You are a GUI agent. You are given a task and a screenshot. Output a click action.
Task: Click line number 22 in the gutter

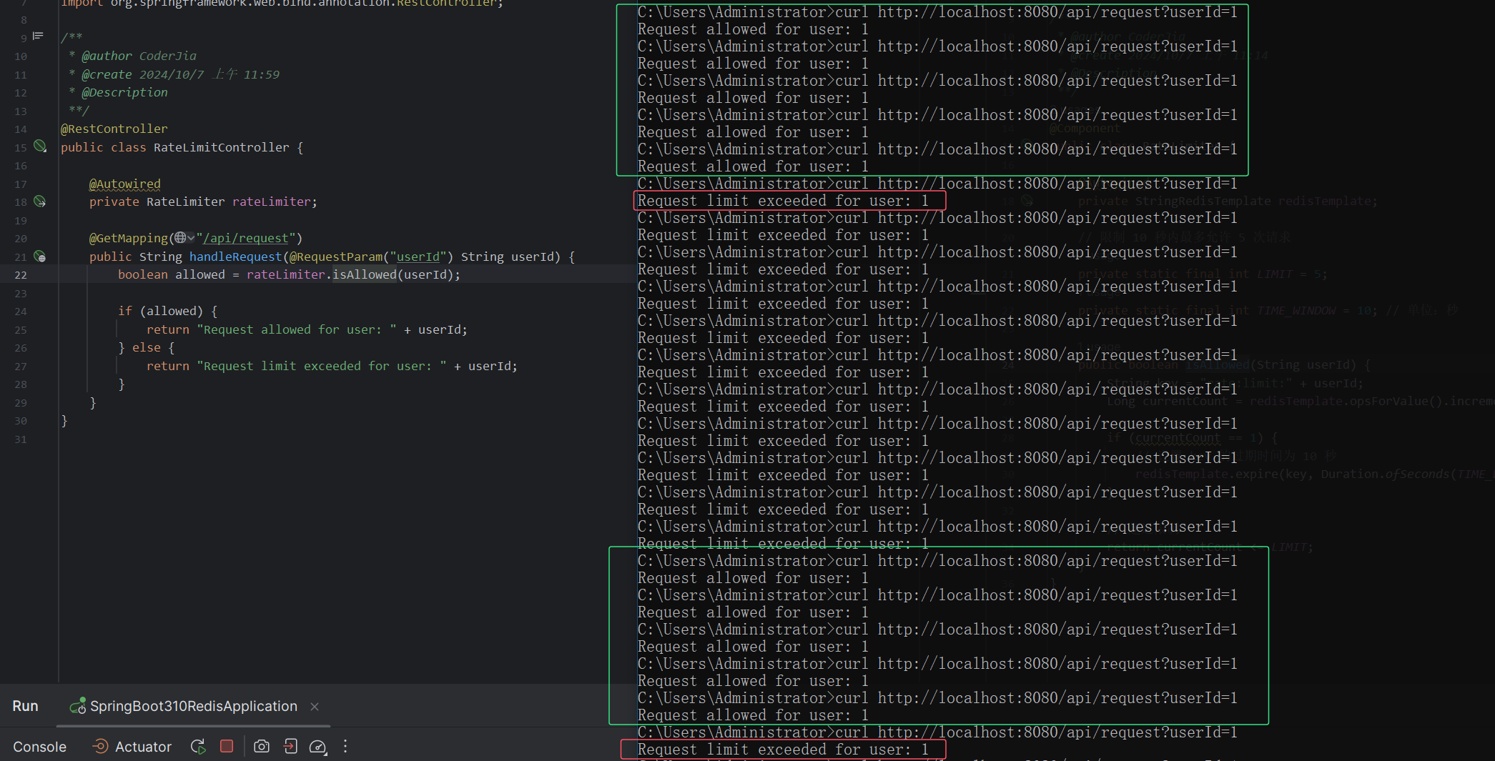coord(21,275)
